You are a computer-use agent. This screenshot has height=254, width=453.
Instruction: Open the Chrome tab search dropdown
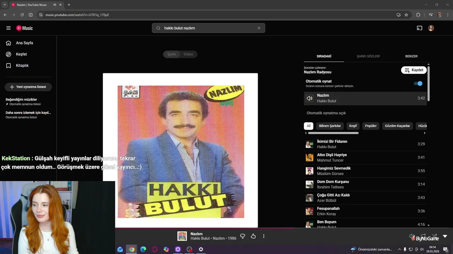pos(5,5)
